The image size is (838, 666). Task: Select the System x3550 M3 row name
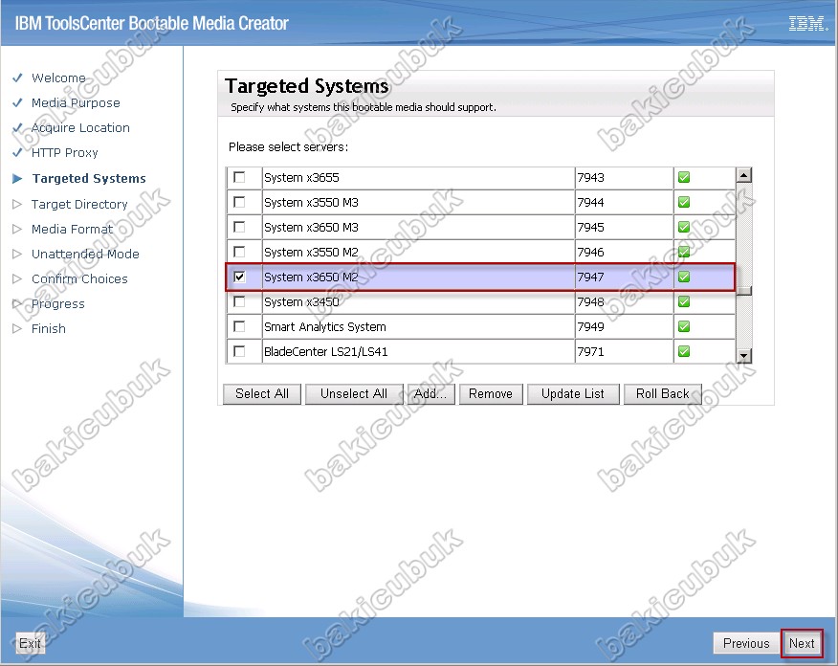click(311, 202)
